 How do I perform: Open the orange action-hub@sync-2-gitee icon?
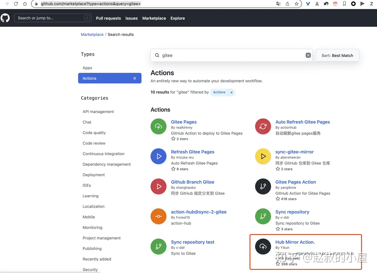coord(158,216)
